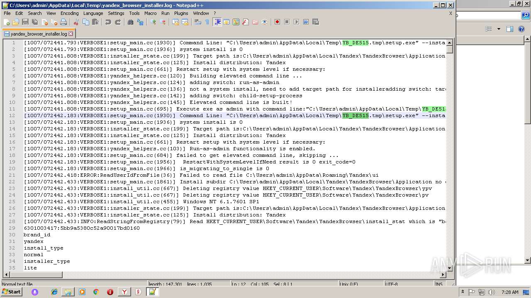Zoom in the editor text

153,22
